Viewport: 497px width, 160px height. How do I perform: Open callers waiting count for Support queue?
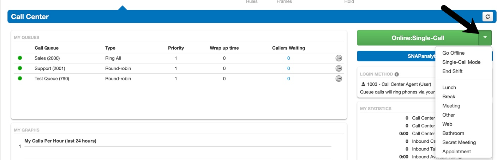tap(288, 68)
